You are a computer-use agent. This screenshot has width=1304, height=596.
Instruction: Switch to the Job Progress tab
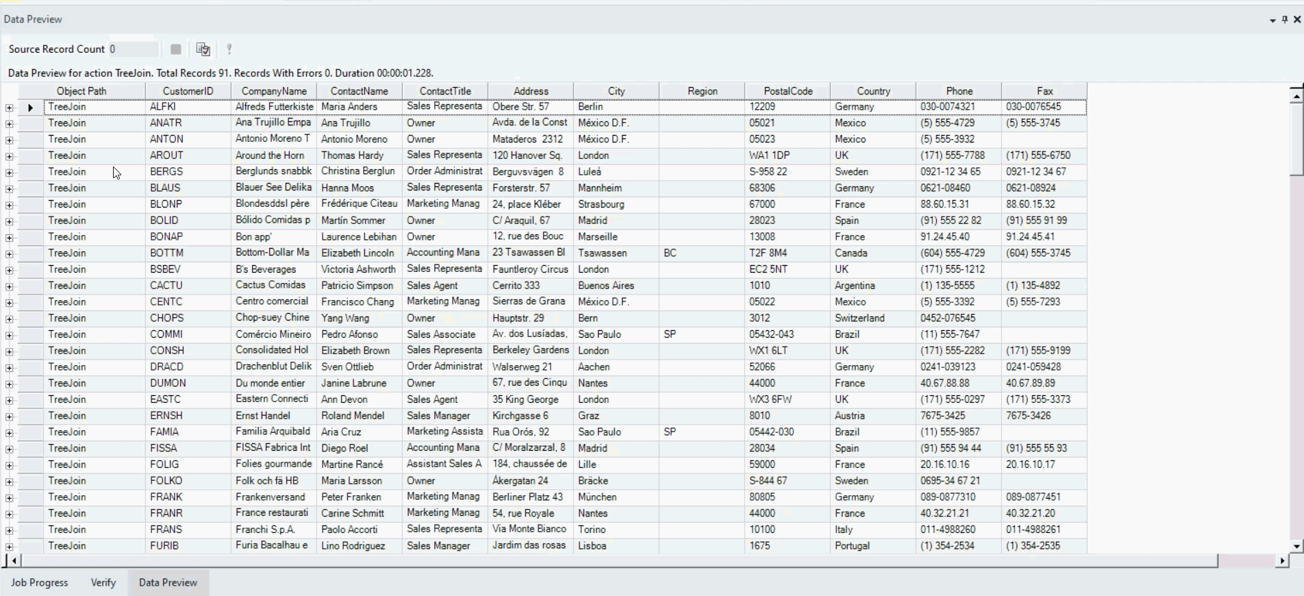(40, 582)
